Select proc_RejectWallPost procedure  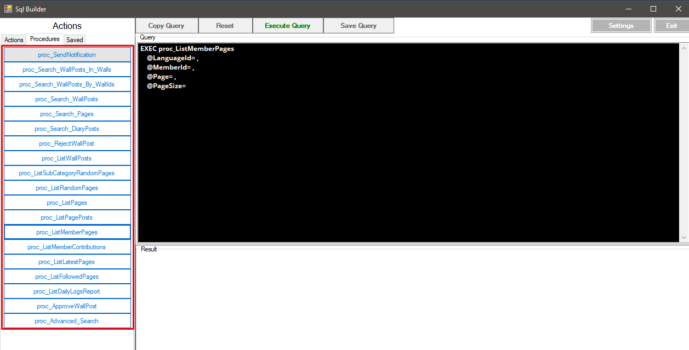point(67,143)
